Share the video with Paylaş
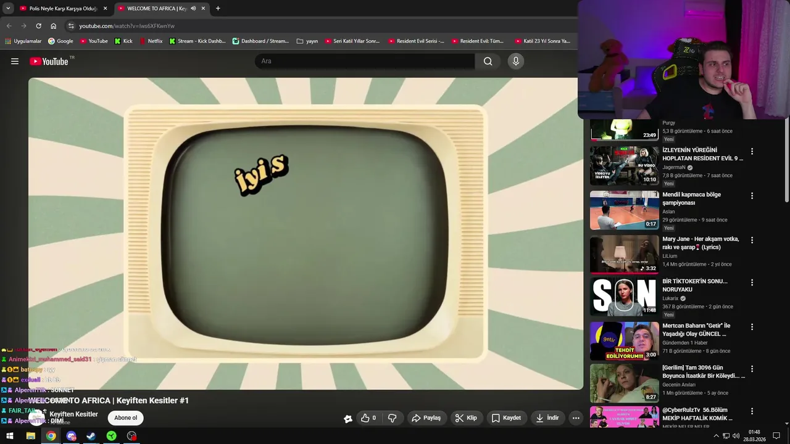This screenshot has height=444, width=790. pos(426,418)
